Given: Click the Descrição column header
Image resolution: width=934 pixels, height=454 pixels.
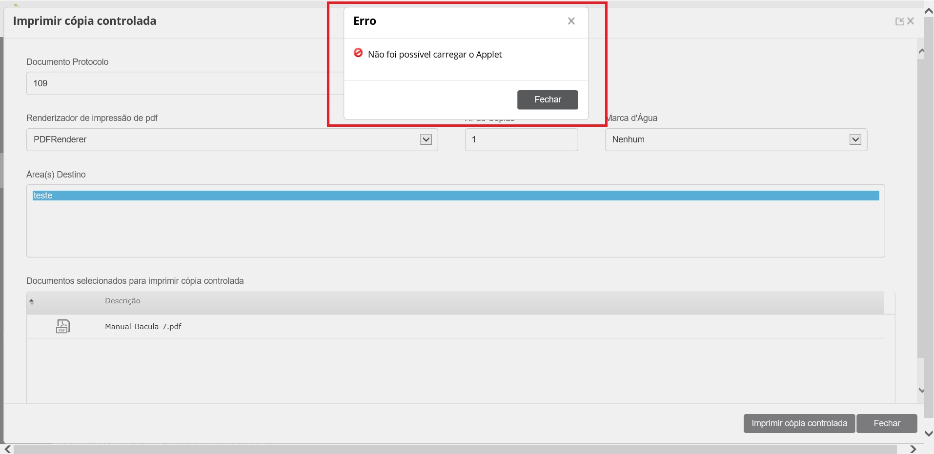Looking at the screenshot, I should [122, 301].
